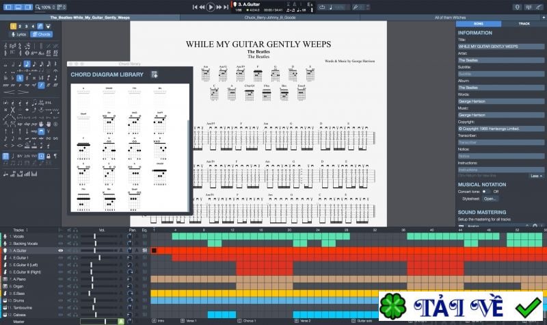Adjust the Master volume slider
Image resolution: width=547 pixels, height=325 pixels.
coord(98,322)
